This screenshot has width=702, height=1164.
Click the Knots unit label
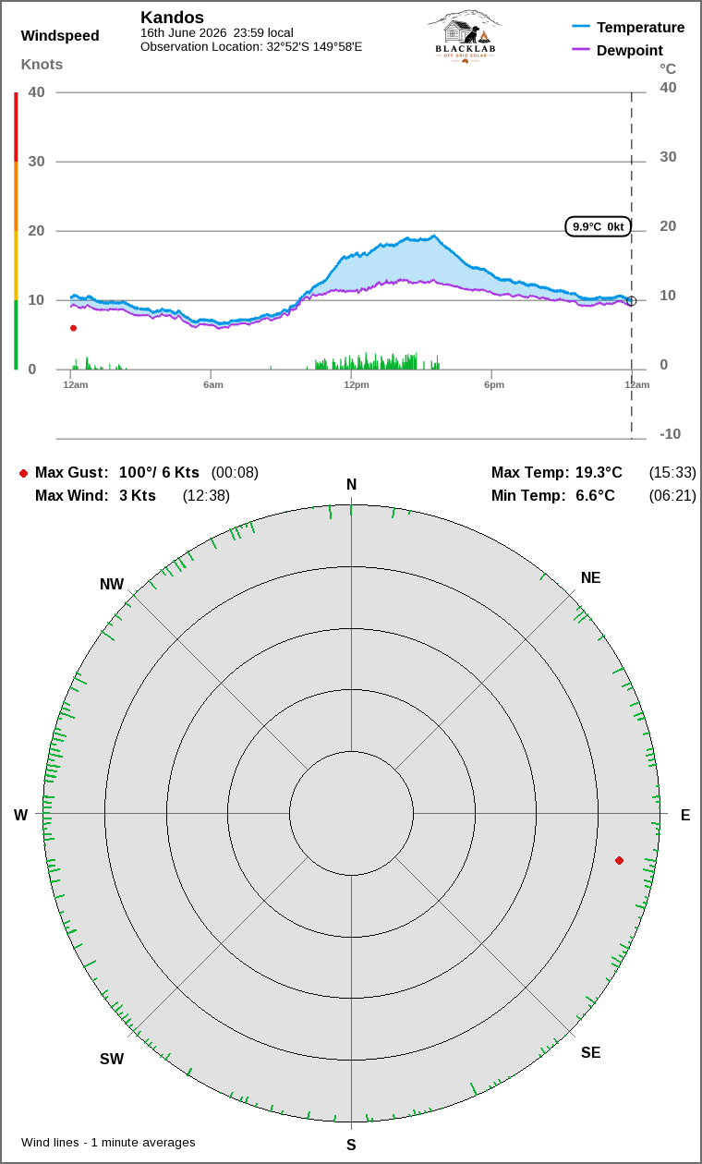[x=42, y=65]
